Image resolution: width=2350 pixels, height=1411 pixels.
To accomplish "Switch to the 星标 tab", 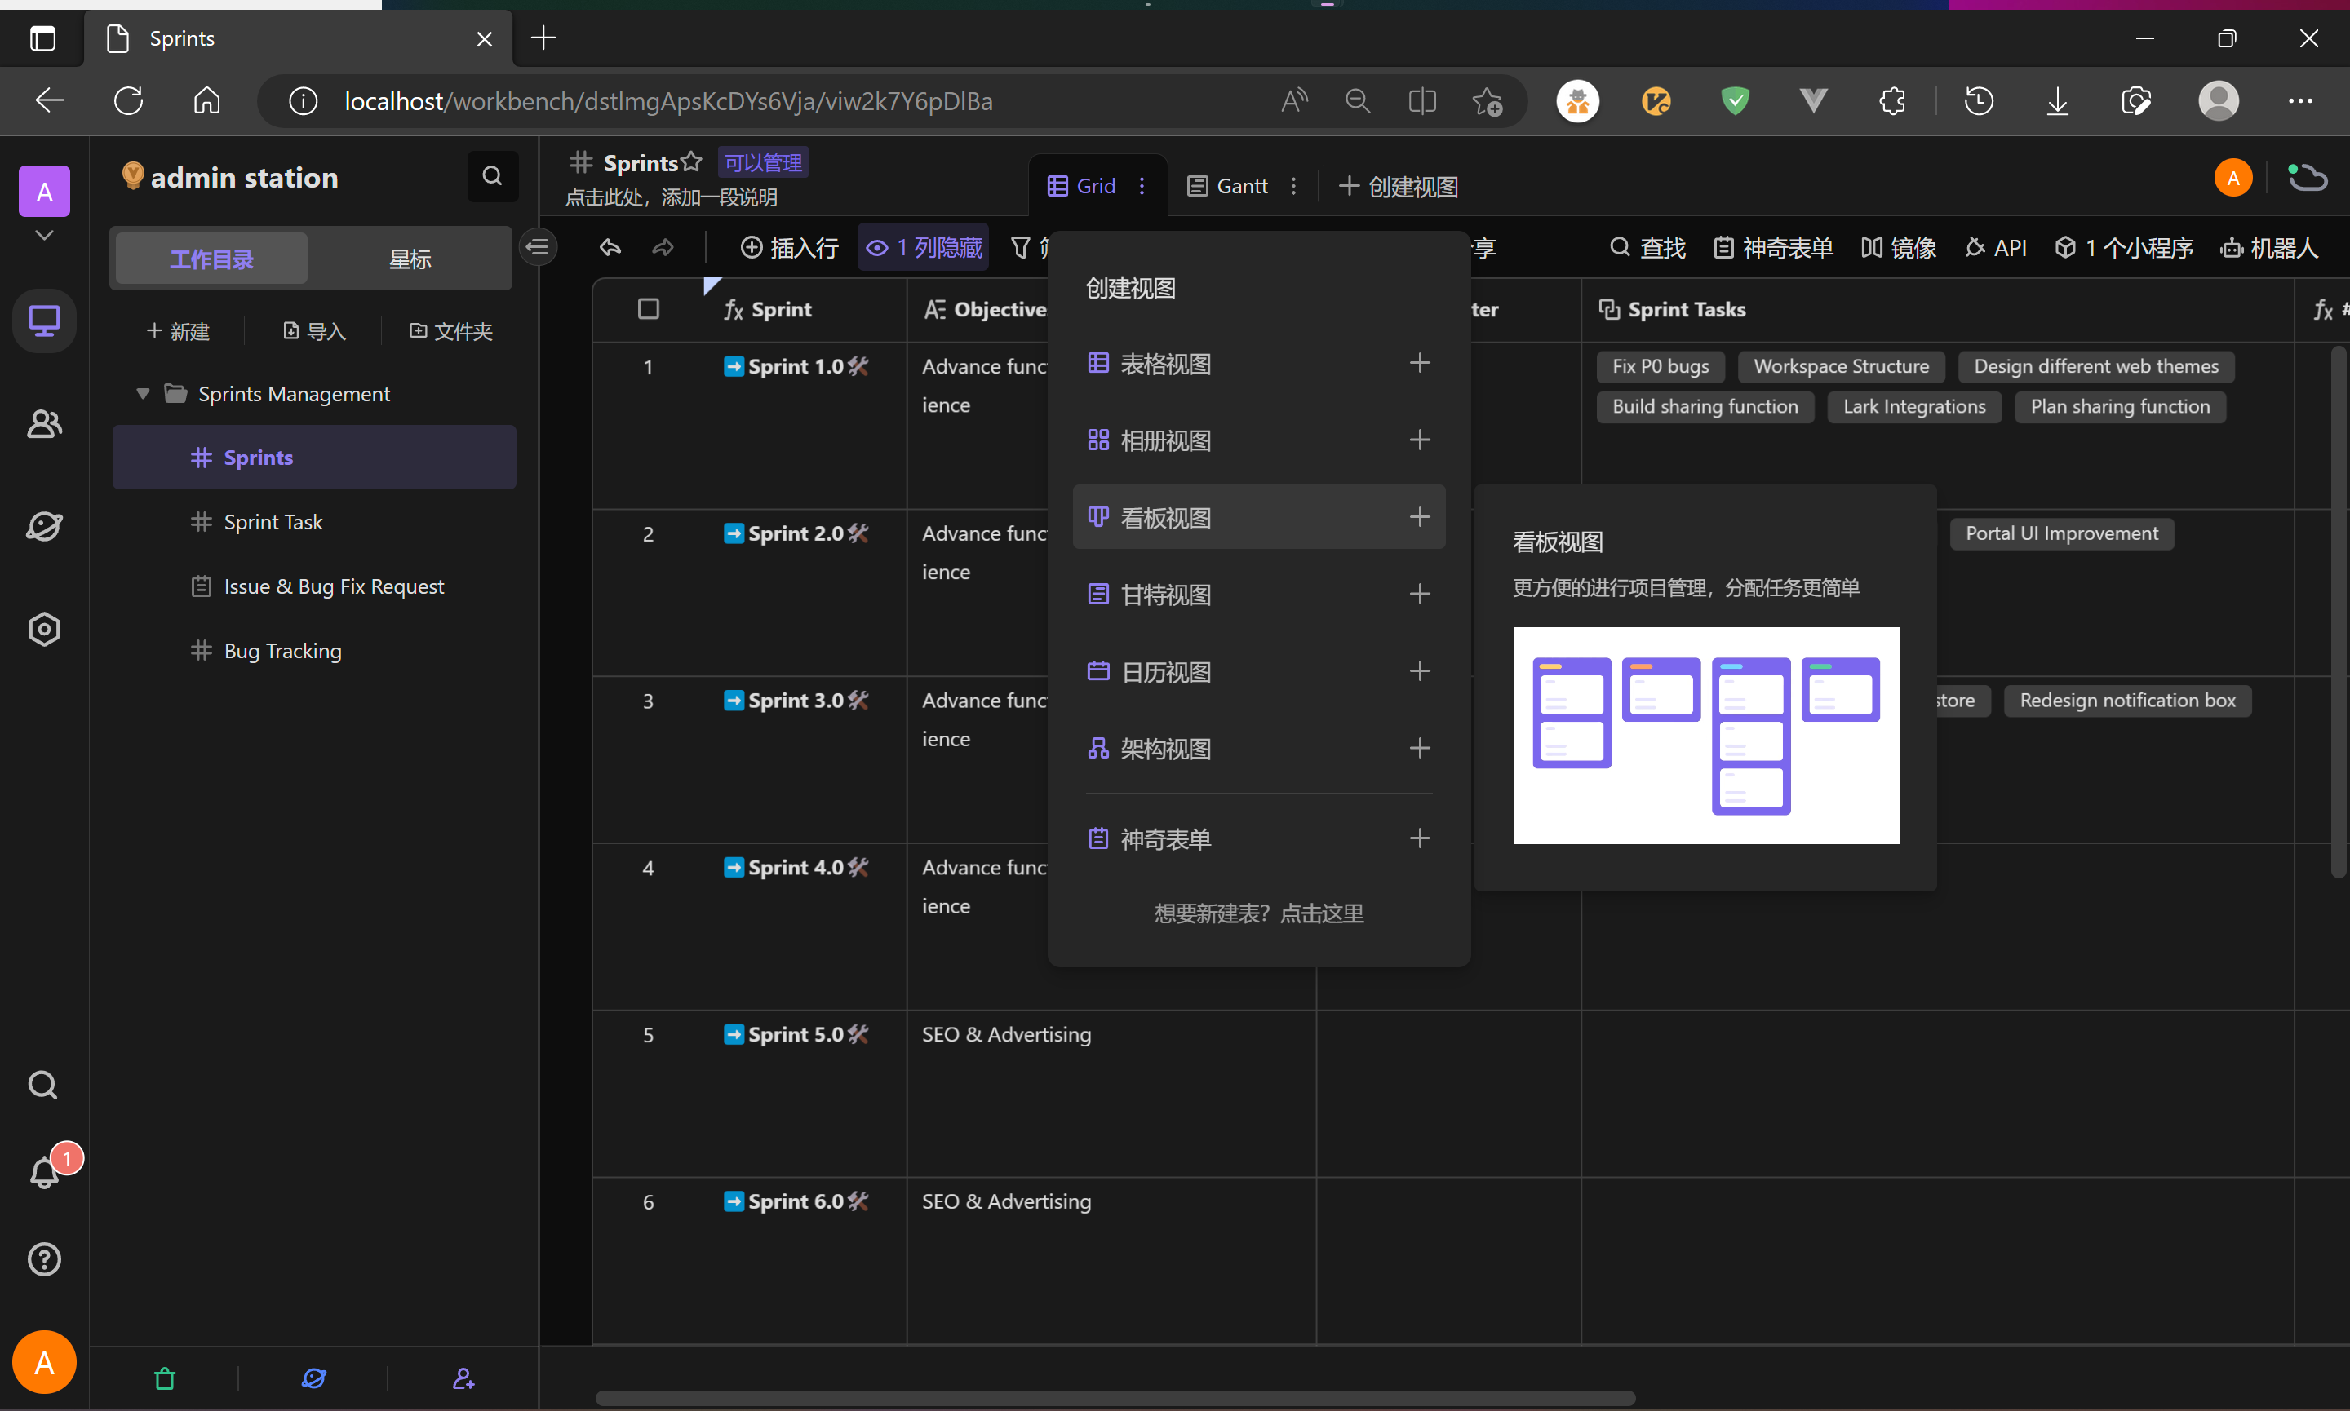I will (x=410, y=259).
